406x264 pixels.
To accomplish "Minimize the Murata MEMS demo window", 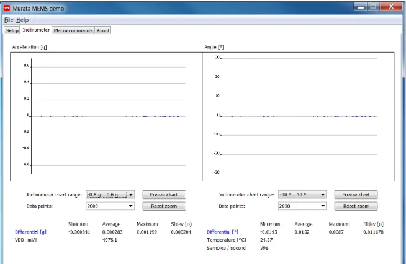I will click(361, 7).
